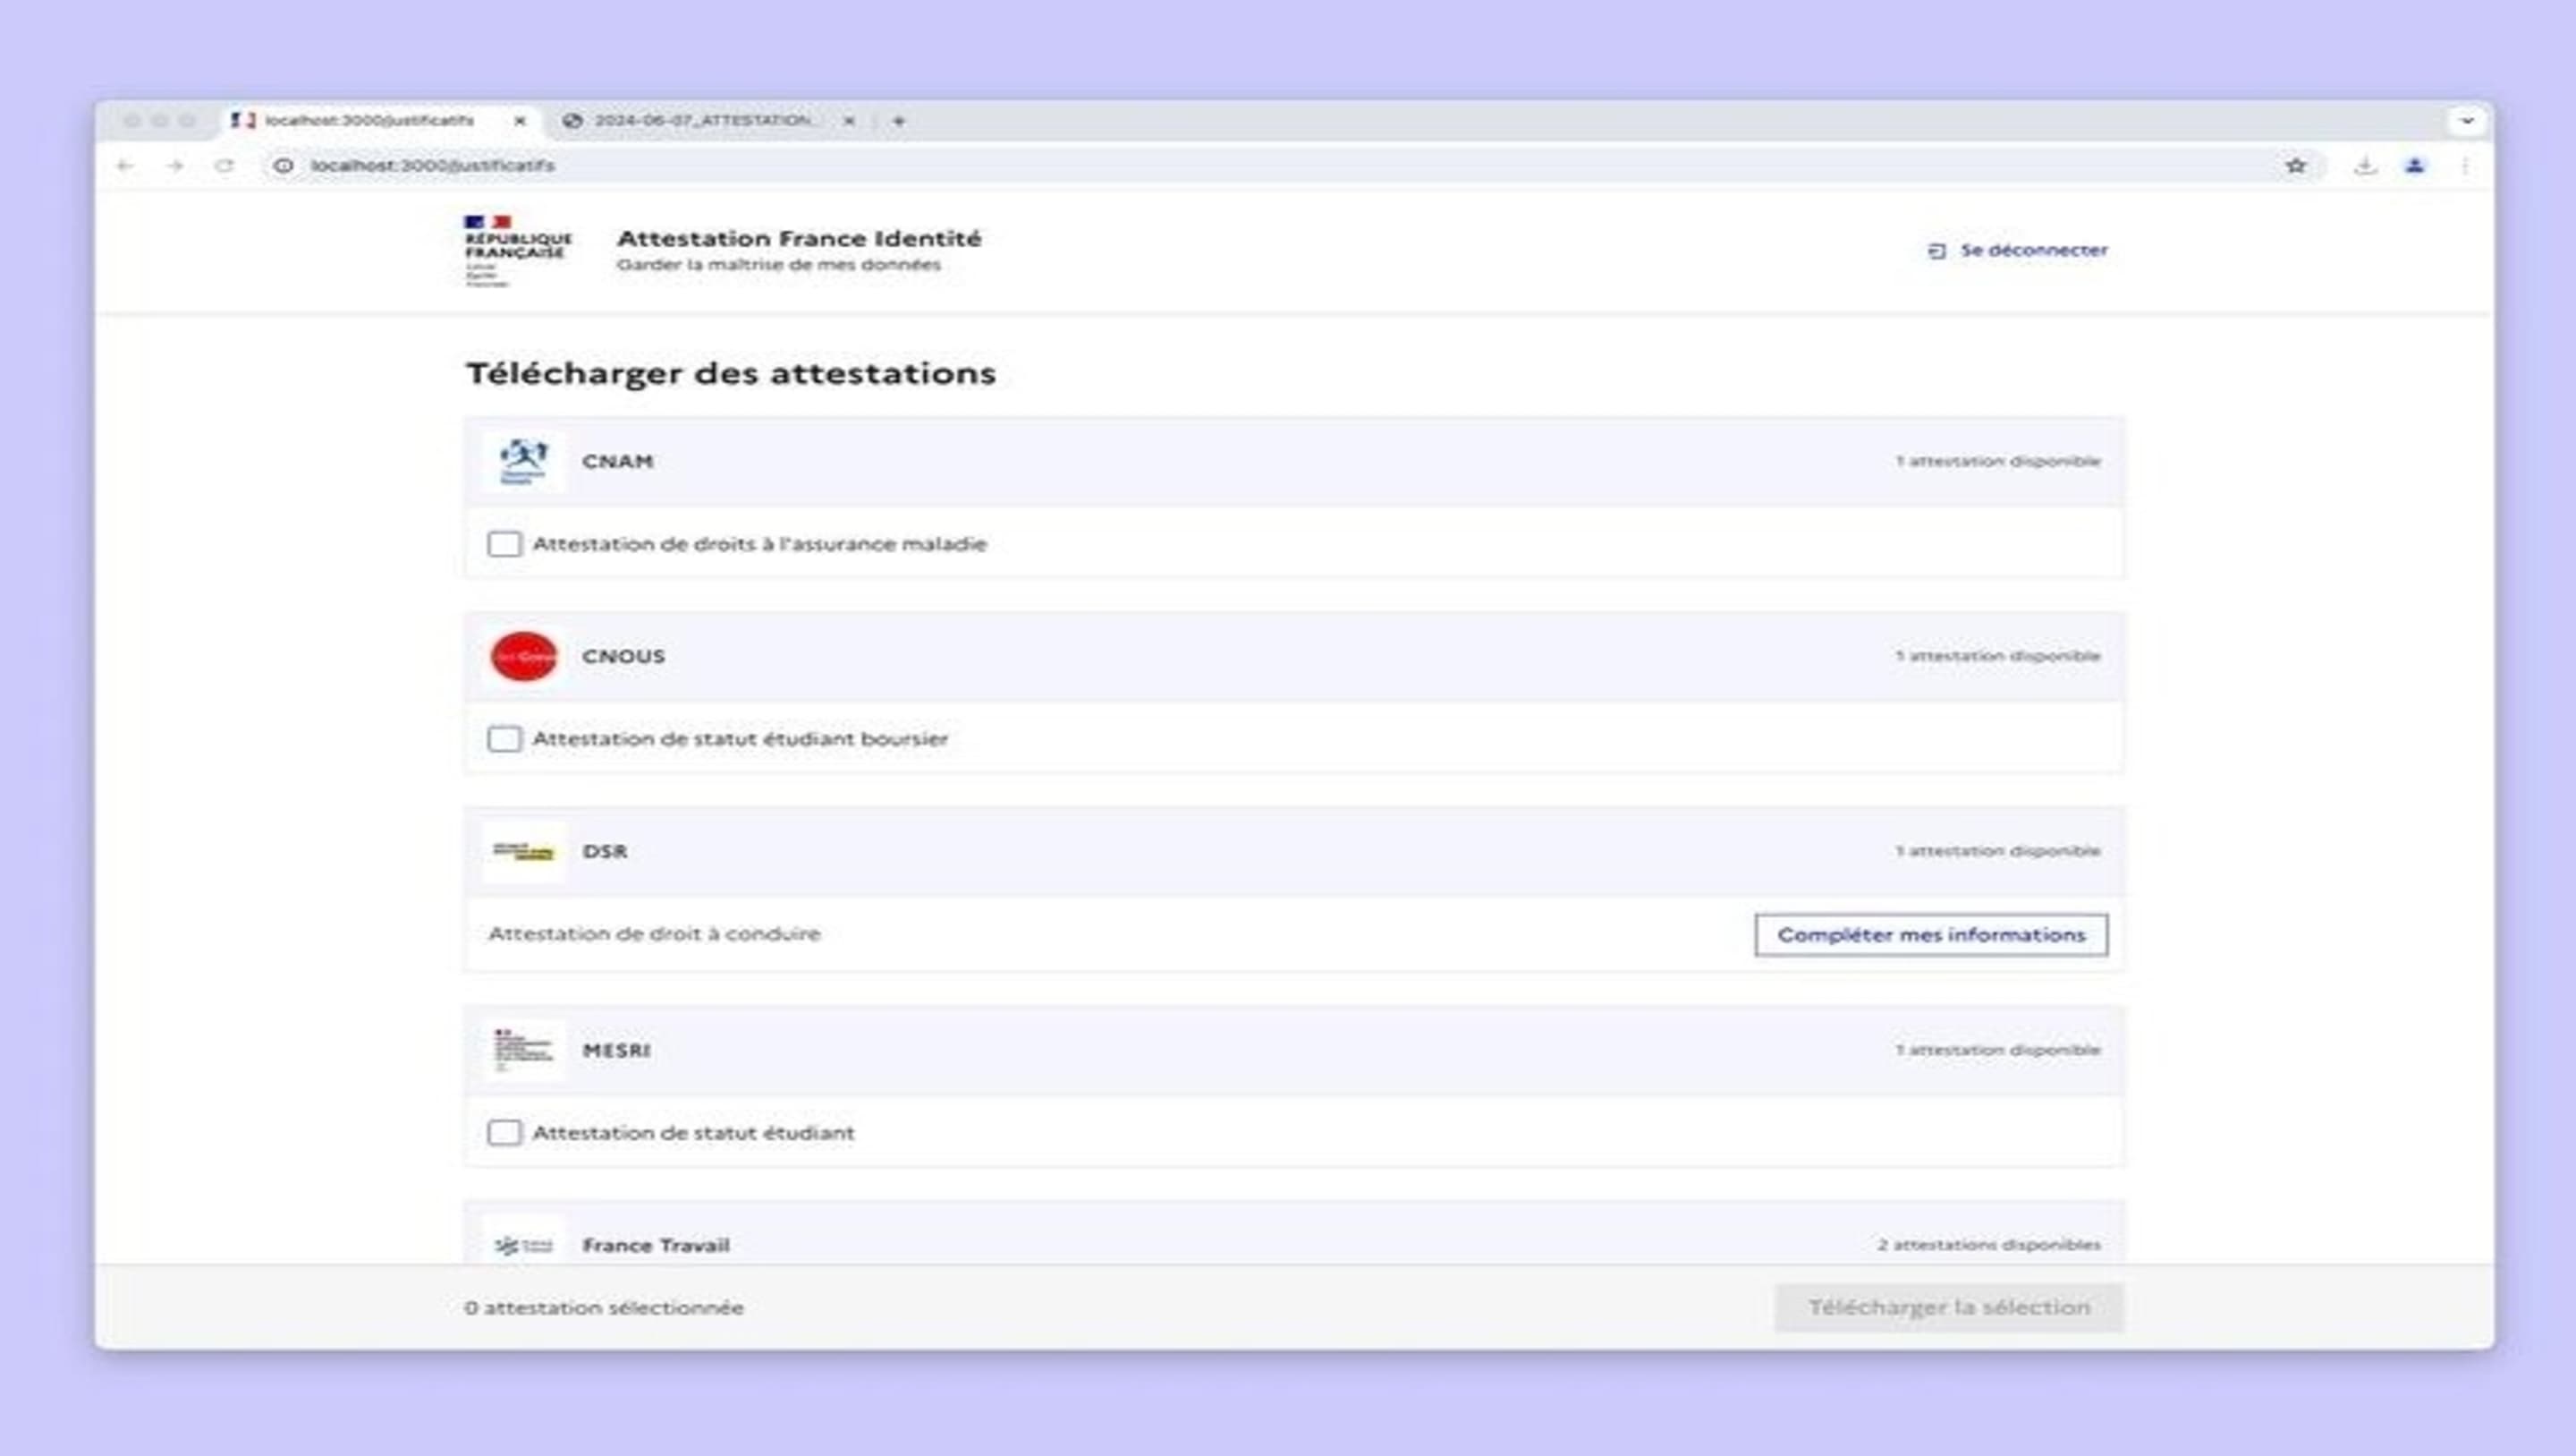Toggle the attestation de droits à l'assurance maladie checkbox
Image resolution: width=2576 pixels, height=1456 pixels.
(x=503, y=543)
